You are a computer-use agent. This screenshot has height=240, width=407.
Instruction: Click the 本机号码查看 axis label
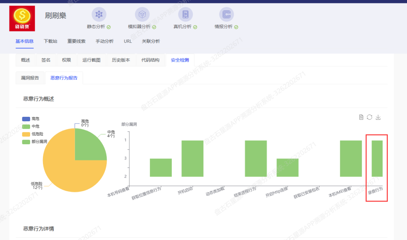point(118,192)
